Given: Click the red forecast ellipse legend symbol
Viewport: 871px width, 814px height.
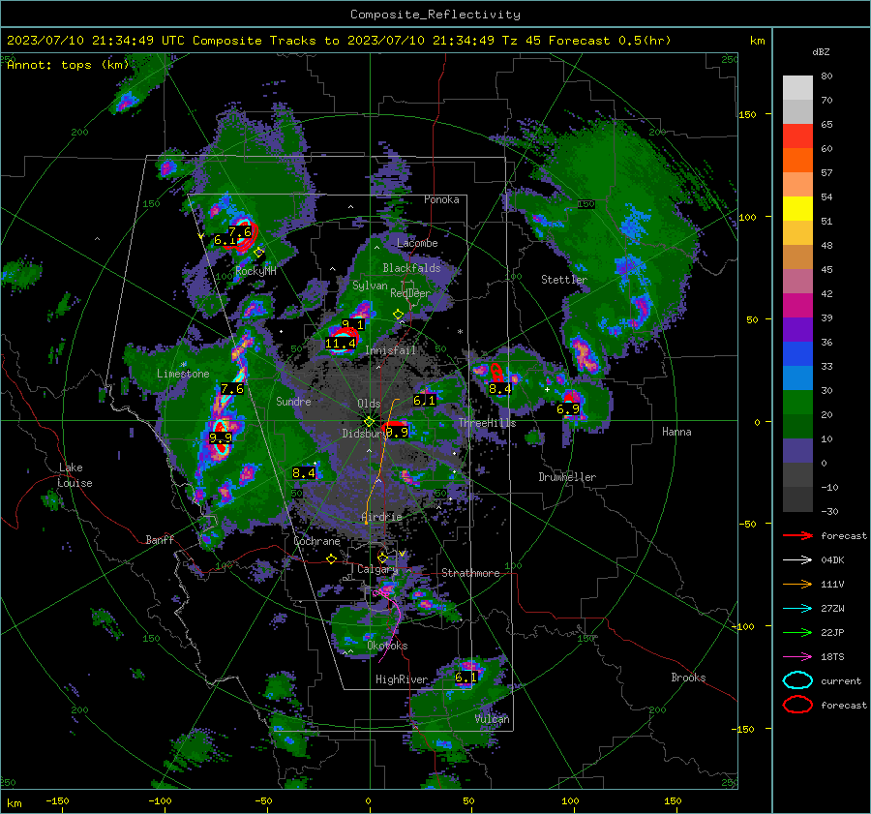Looking at the screenshot, I should (797, 705).
